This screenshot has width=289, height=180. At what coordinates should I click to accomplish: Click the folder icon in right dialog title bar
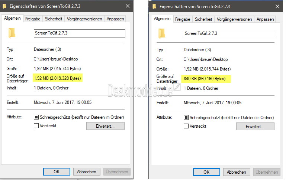[x=154, y=7]
